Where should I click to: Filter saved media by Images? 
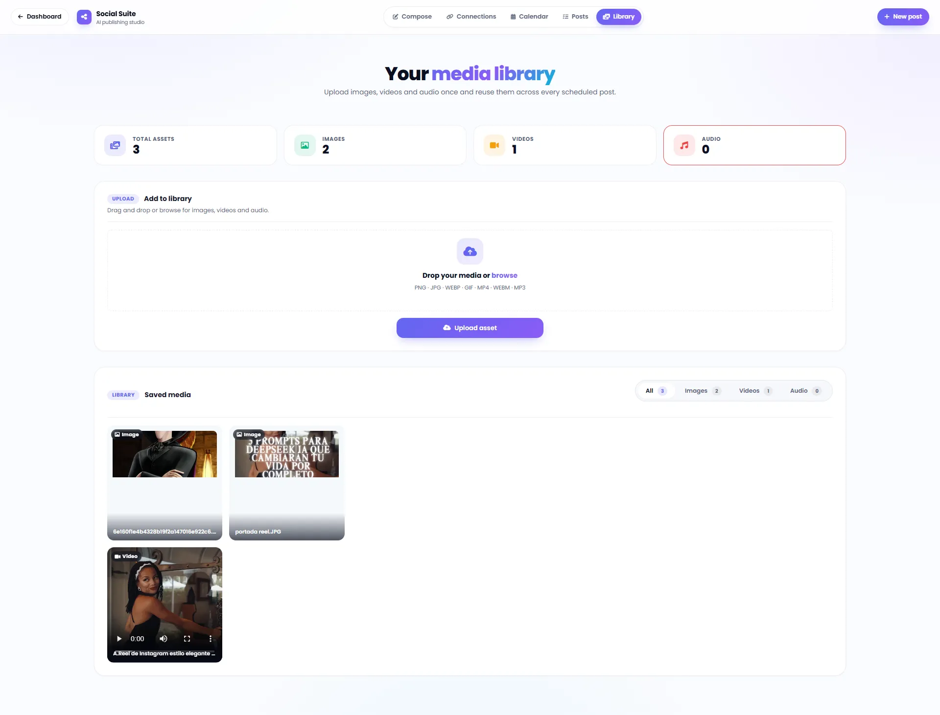click(x=703, y=391)
